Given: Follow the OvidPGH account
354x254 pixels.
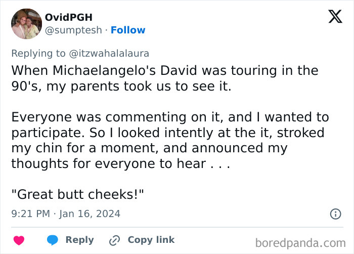Looking at the screenshot, I should pos(128,30).
